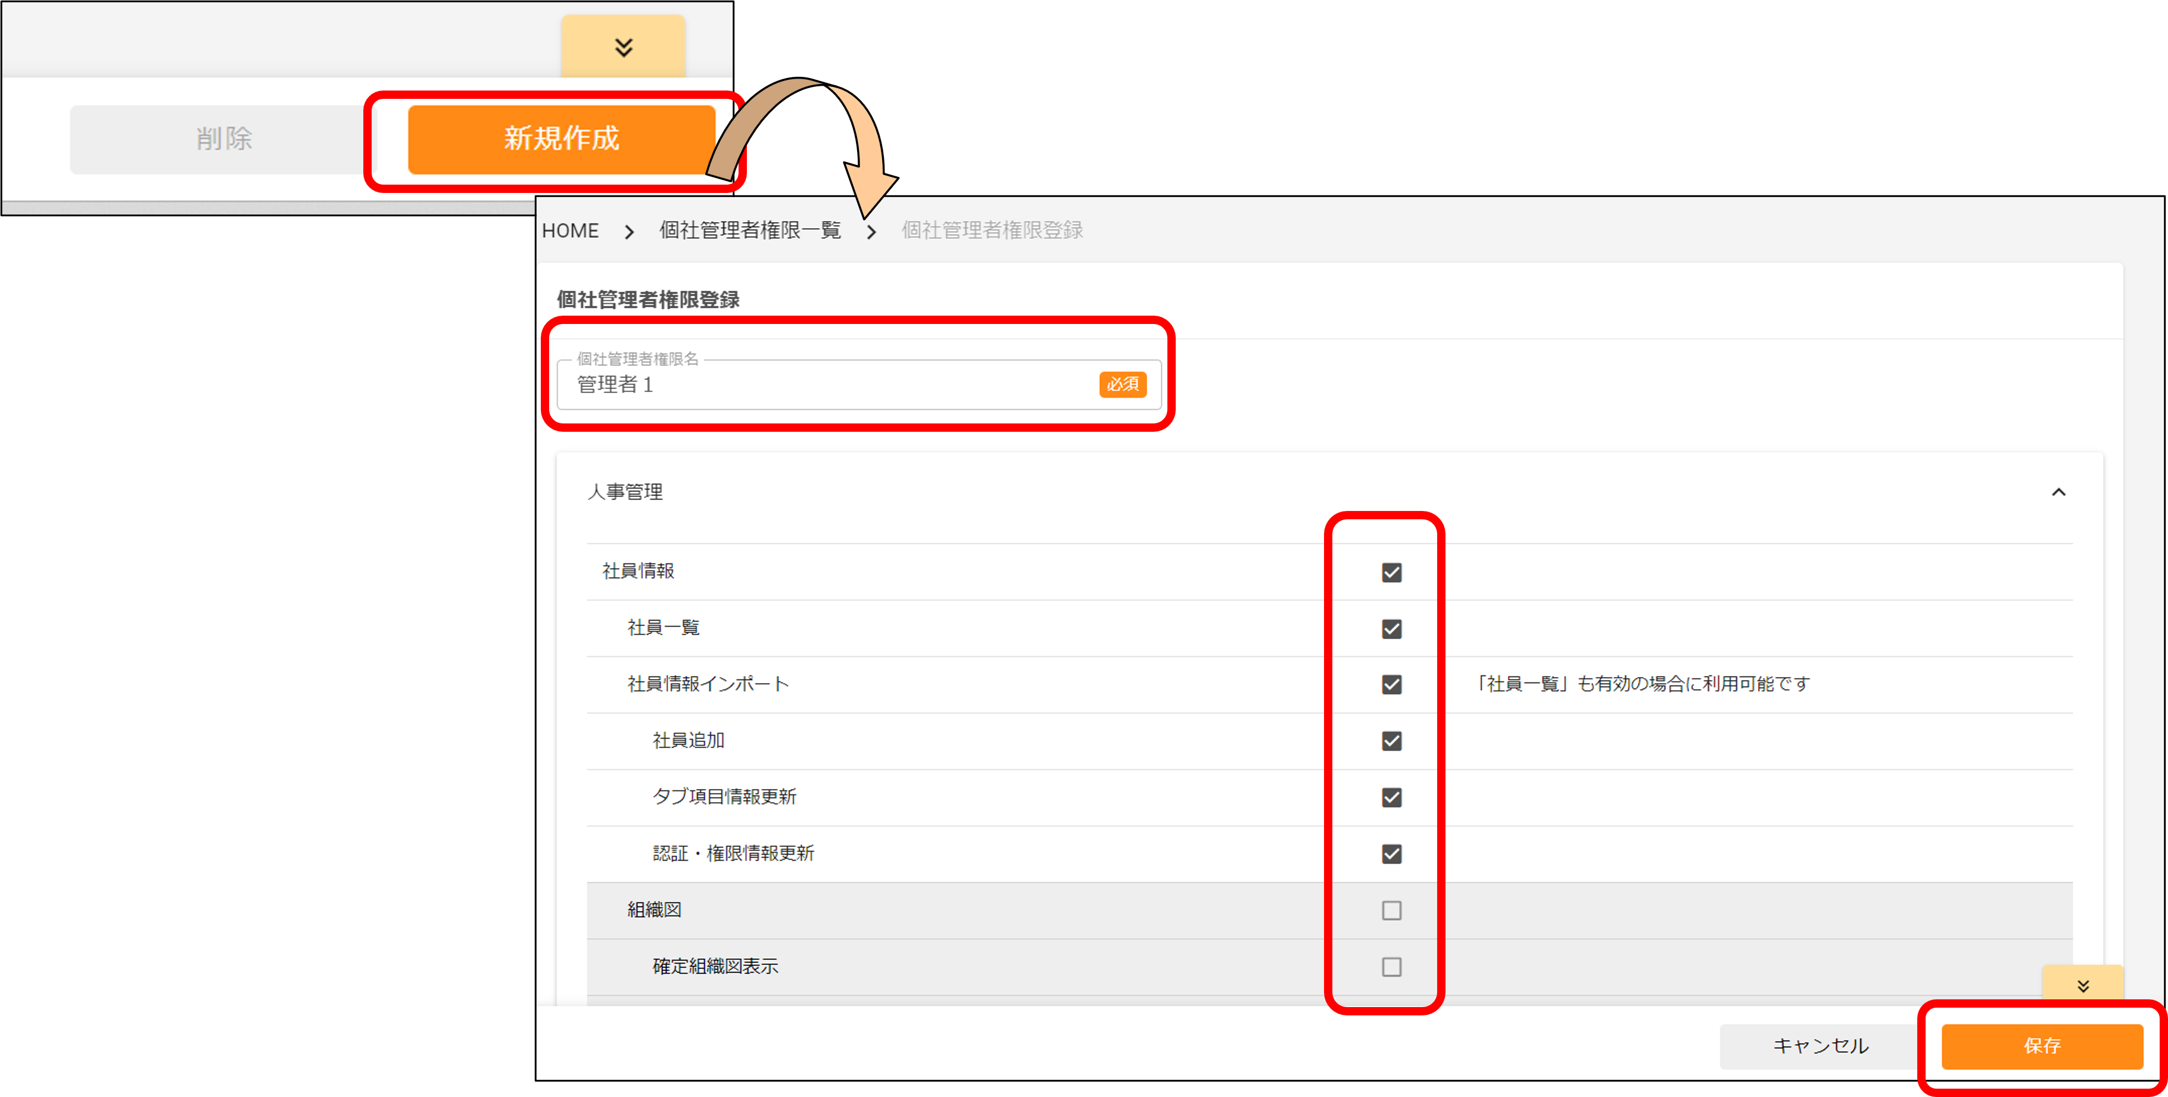2168x1097 pixels.
Task: Open 個社管理者権限一覧 breadcrumb link
Action: click(x=749, y=230)
